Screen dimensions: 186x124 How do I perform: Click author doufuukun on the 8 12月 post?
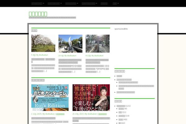99,55
